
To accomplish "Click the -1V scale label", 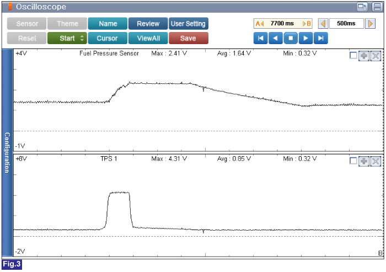I will 20,146.
